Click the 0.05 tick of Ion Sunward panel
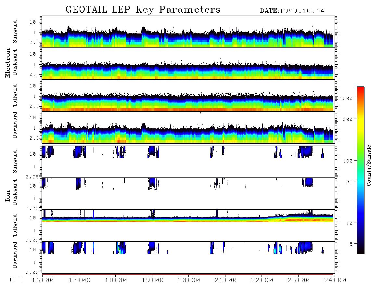Viewport: 371px width, 286px height. [32, 176]
